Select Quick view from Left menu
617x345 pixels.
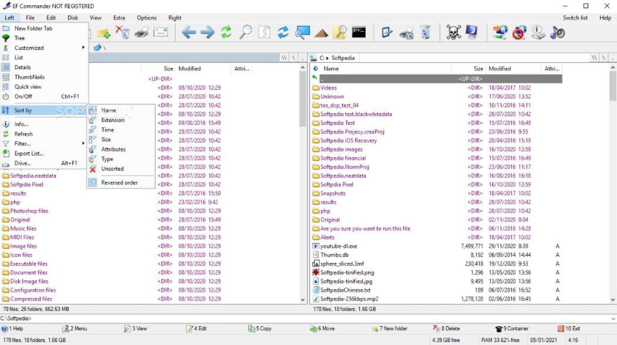click(x=28, y=87)
